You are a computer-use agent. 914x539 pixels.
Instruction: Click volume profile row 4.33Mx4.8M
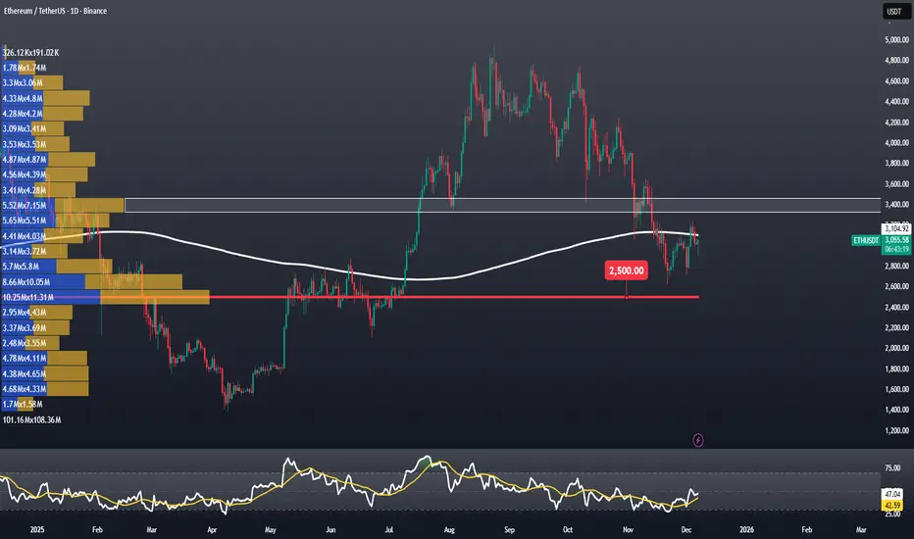tap(45, 98)
